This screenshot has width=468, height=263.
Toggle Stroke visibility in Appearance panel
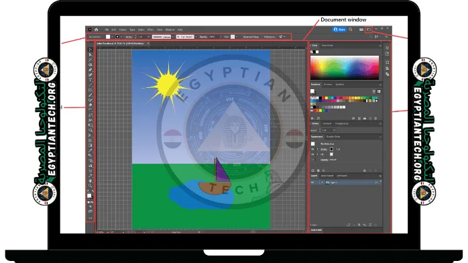click(313, 149)
